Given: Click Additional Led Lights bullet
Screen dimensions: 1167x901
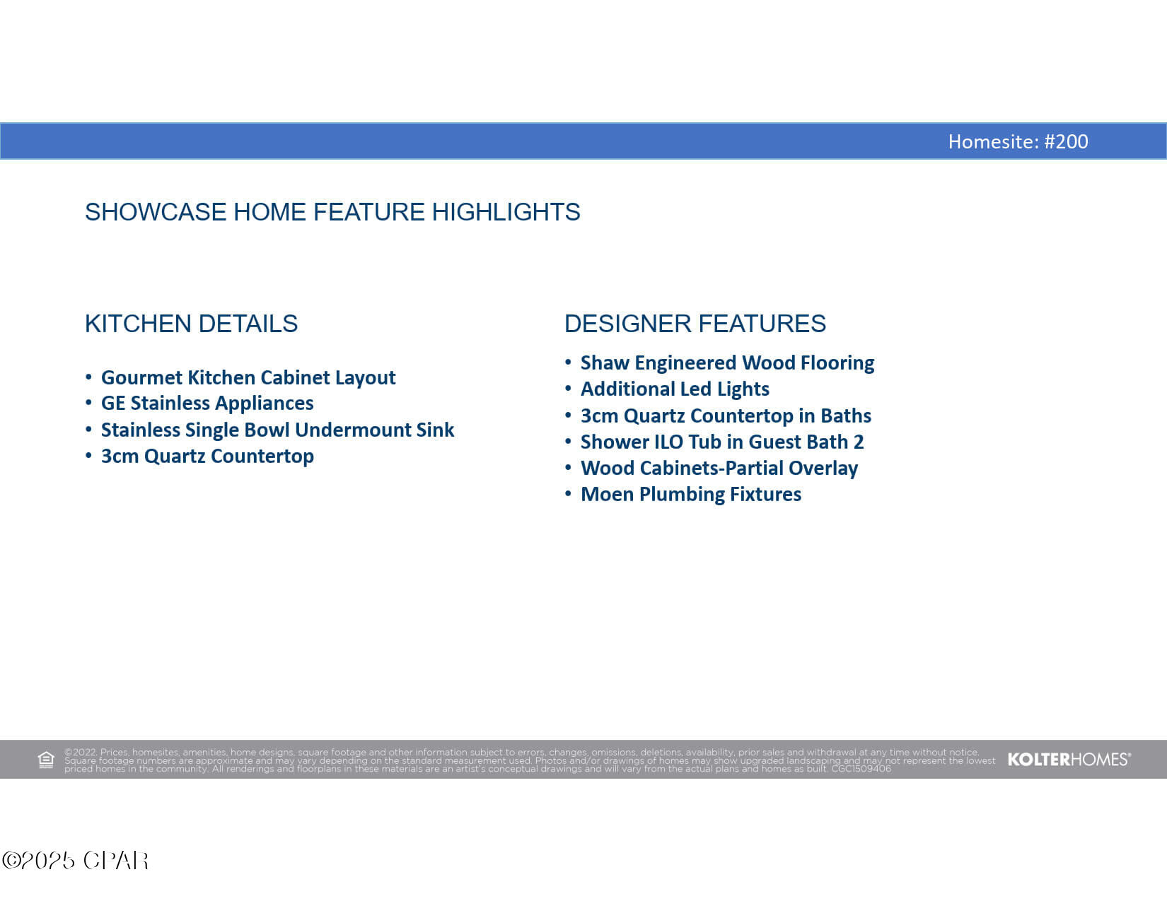Looking at the screenshot, I should click(675, 389).
